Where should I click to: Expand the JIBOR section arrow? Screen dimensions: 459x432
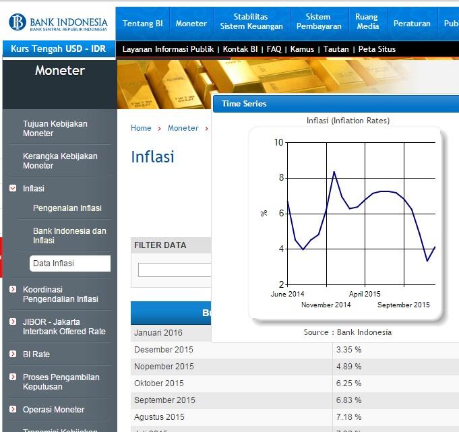(x=13, y=321)
